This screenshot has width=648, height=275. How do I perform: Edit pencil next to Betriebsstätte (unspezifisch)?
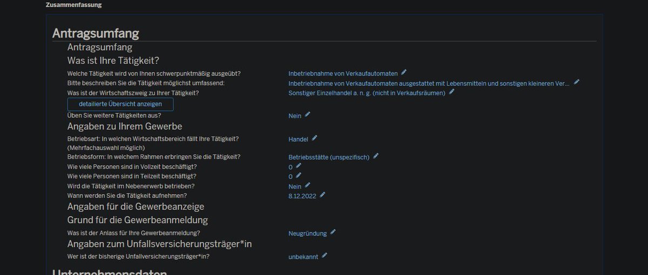point(376,156)
